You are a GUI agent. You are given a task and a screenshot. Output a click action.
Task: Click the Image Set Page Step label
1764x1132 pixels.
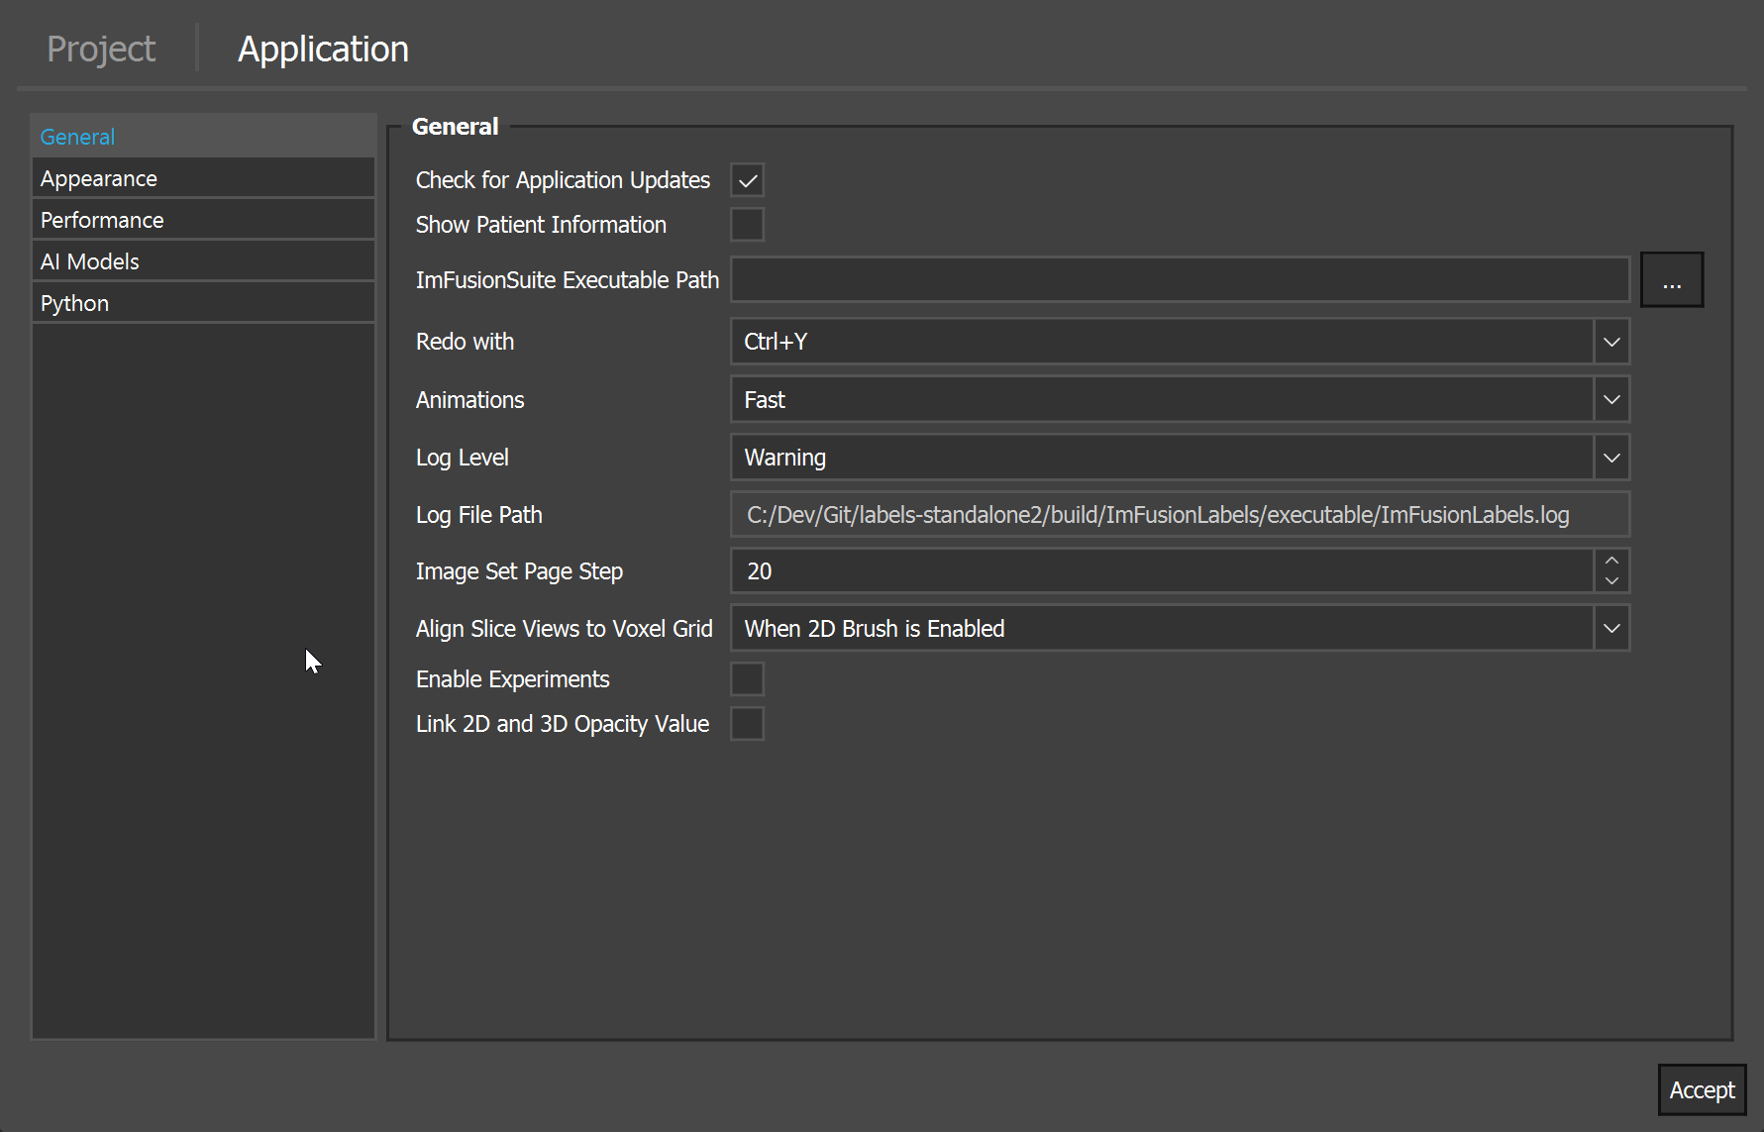point(519,571)
